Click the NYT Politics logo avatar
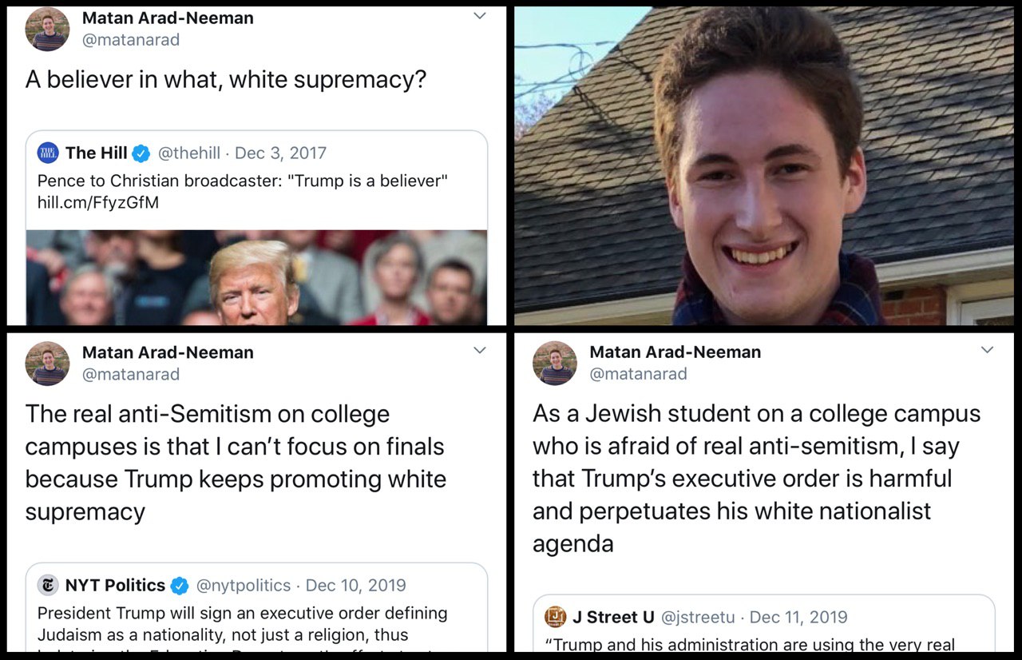 (x=48, y=585)
